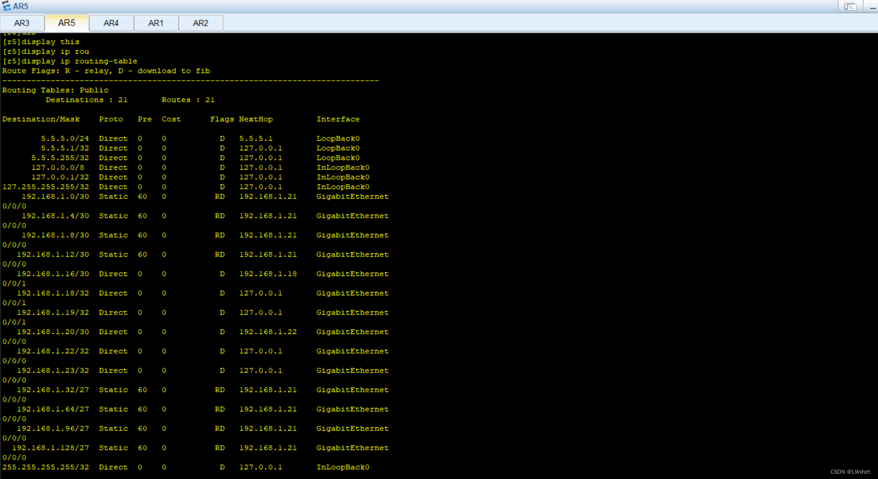Screen dimensions: 878x479
Task: Click the Cost column header
Action: [x=171, y=119]
